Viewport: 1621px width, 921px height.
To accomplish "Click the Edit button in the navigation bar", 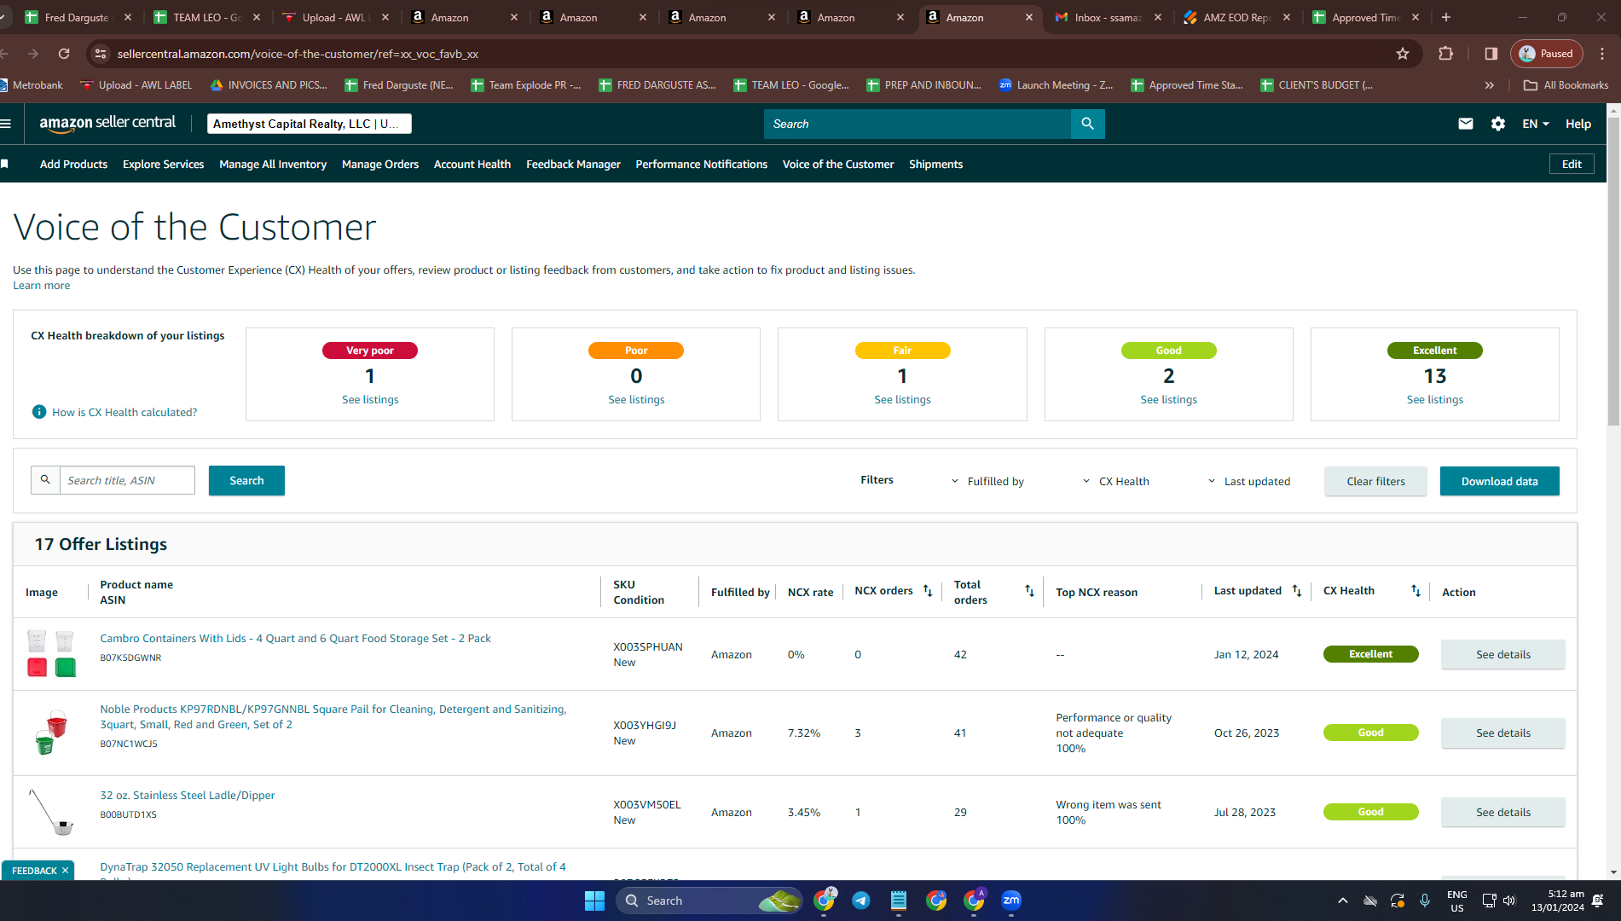I will point(1572,165).
